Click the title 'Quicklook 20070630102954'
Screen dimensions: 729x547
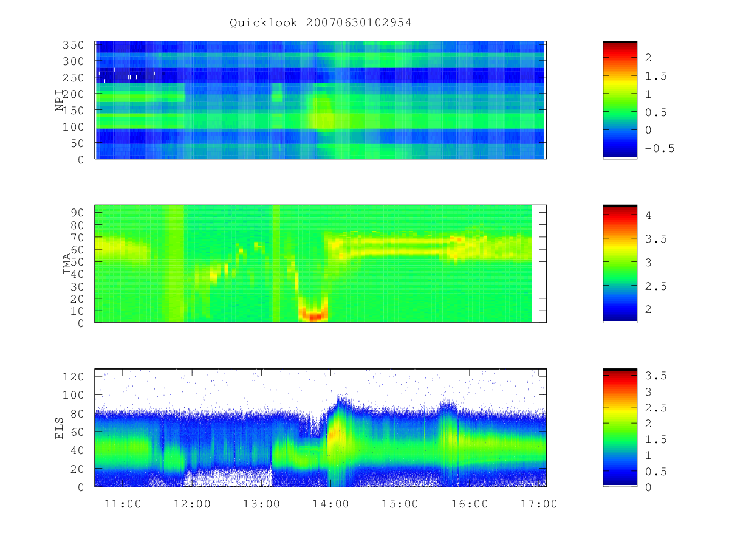coord(321,23)
